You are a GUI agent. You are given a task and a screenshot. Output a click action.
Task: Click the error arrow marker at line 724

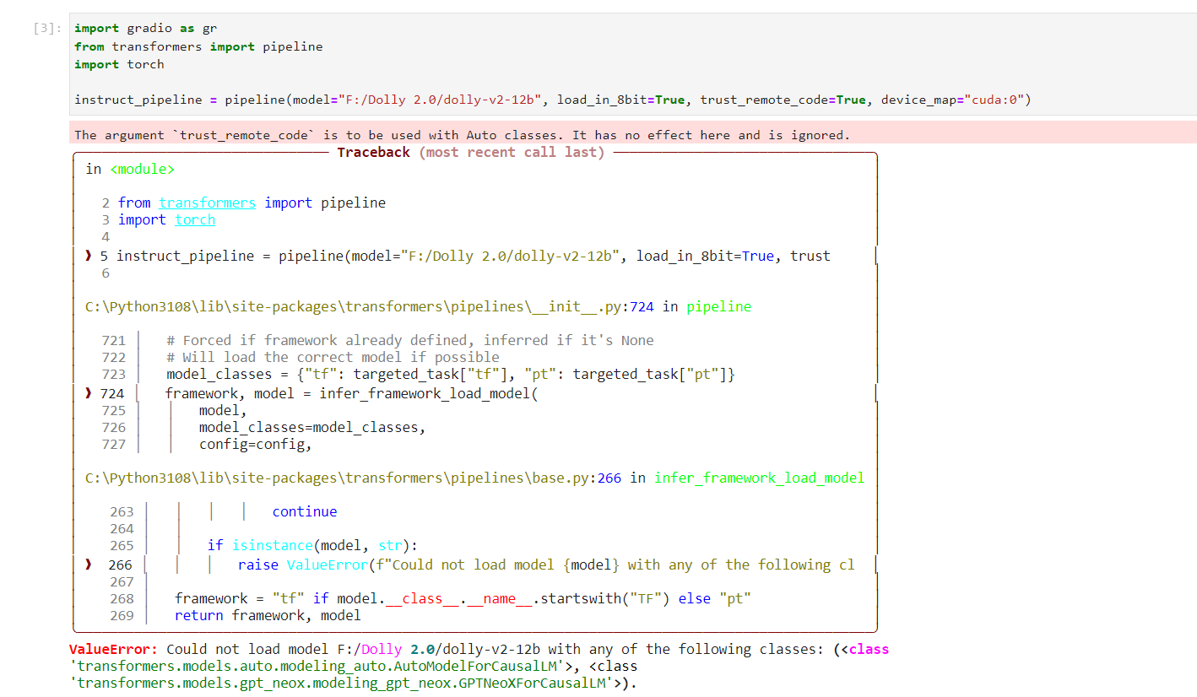point(88,392)
